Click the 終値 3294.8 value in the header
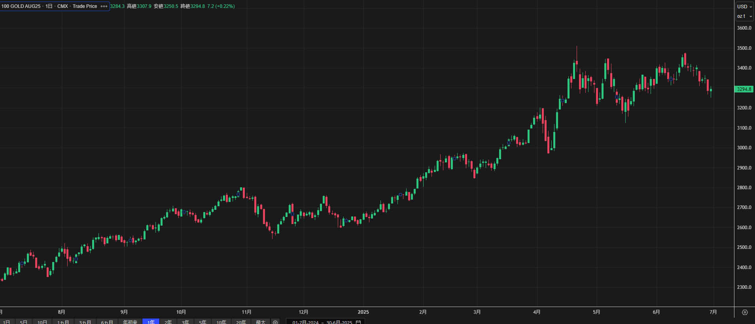Image resolution: width=755 pixels, height=324 pixels. pos(193,6)
